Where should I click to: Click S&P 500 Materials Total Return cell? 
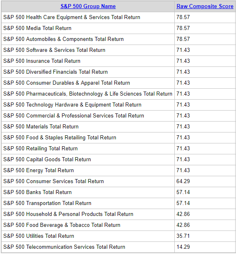88,127
